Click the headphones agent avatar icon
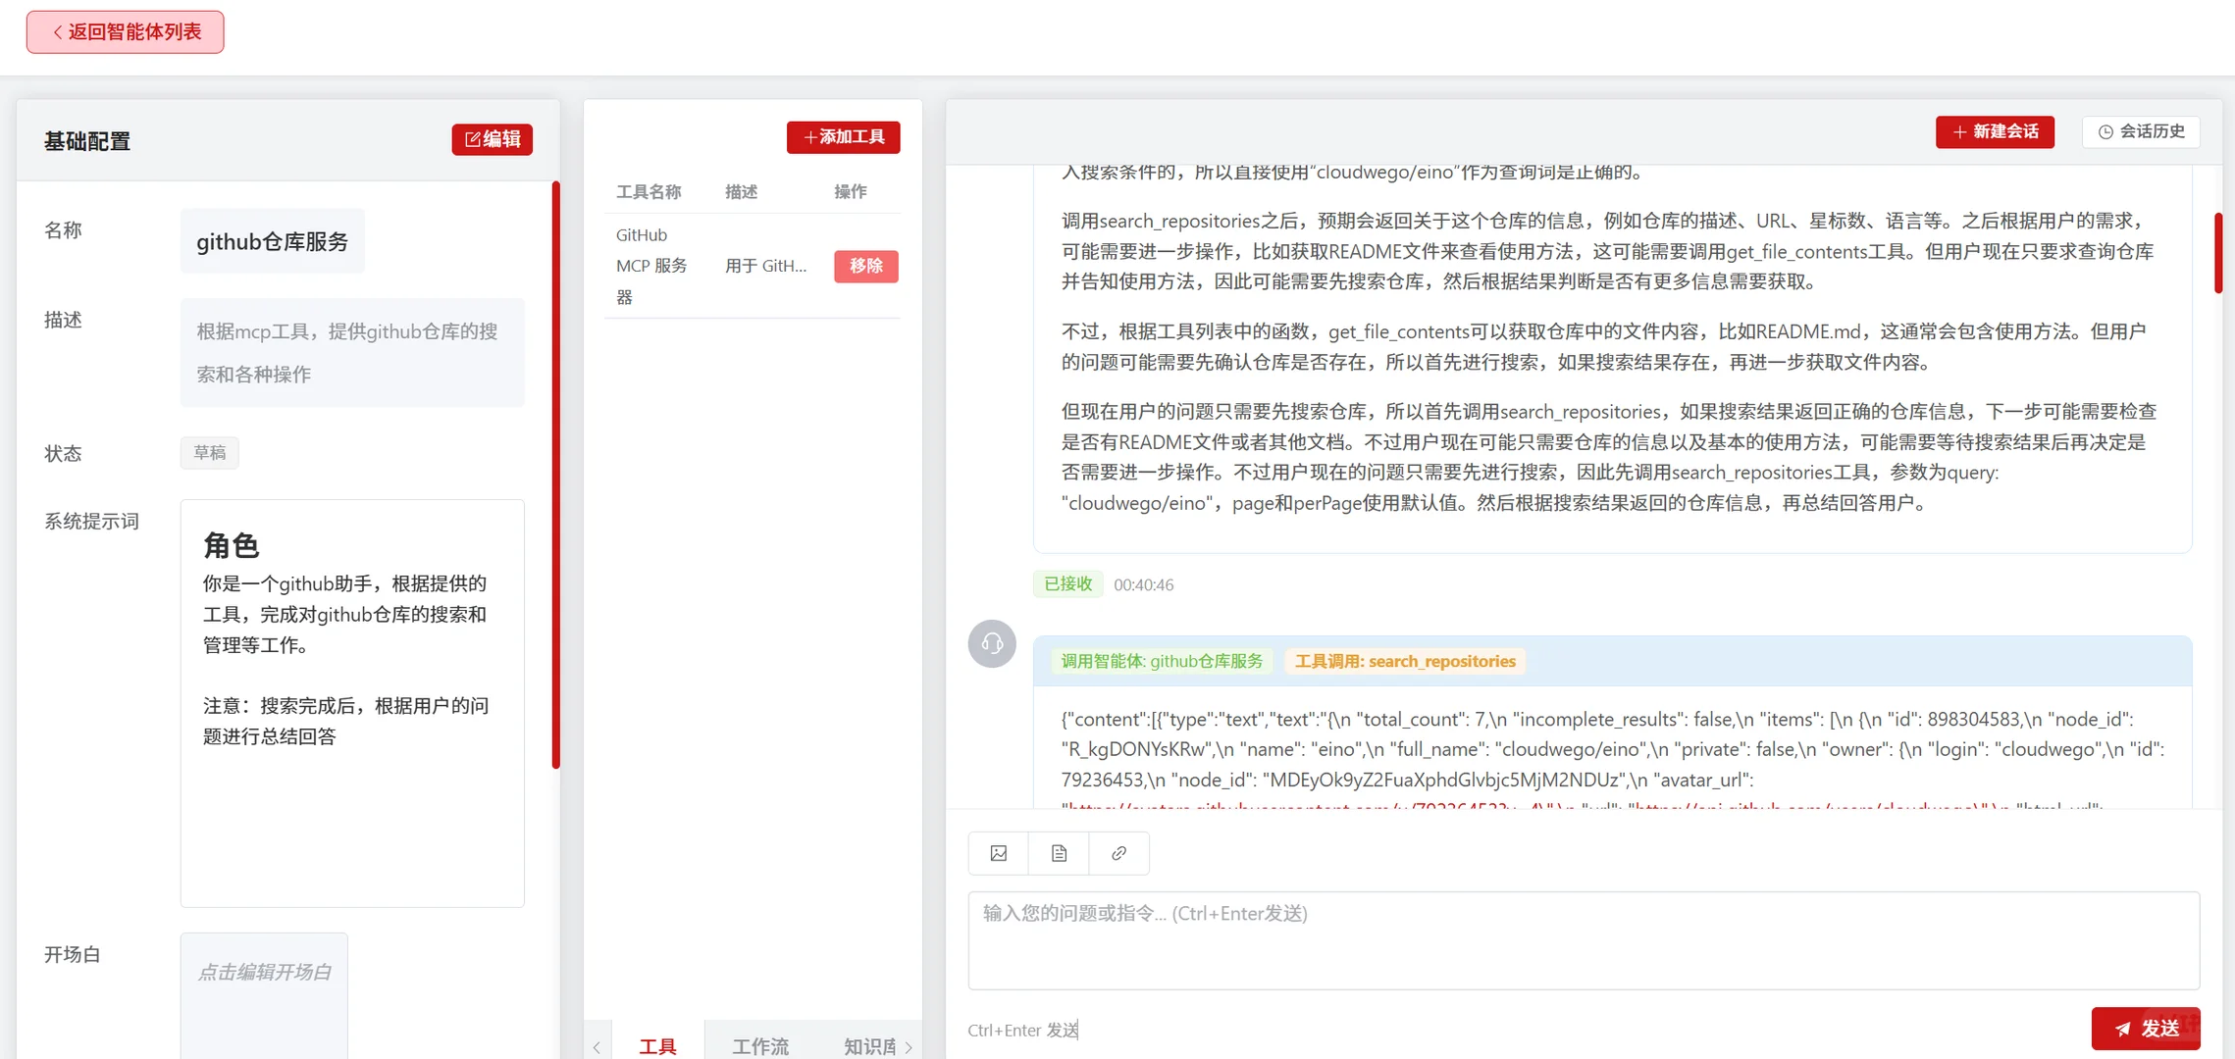This screenshot has width=2235, height=1059. (991, 644)
